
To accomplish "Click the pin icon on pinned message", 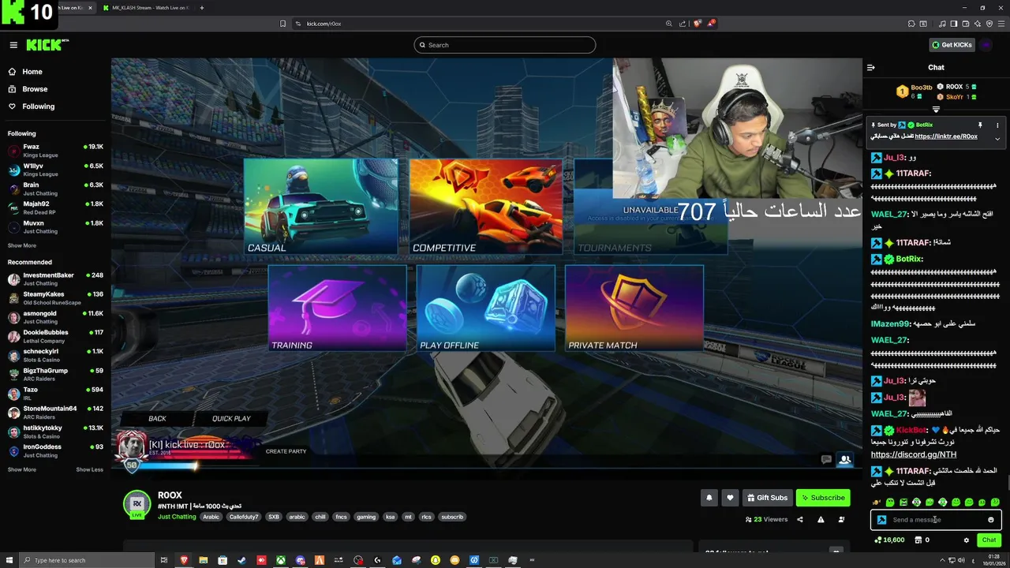I will [980, 125].
